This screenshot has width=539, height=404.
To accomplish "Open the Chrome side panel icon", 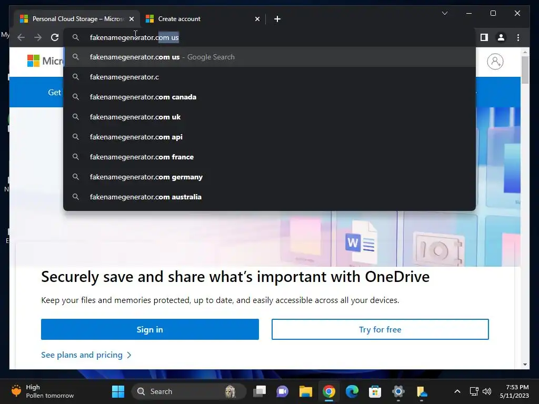I will tap(484, 37).
